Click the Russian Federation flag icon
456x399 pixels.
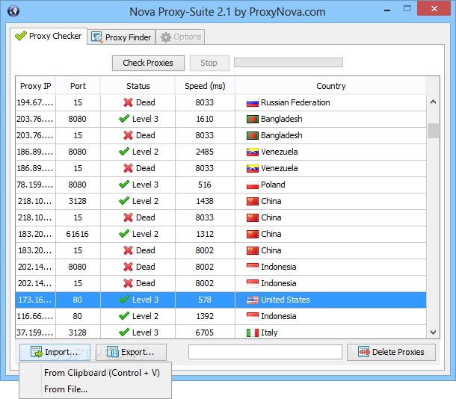[x=253, y=103]
